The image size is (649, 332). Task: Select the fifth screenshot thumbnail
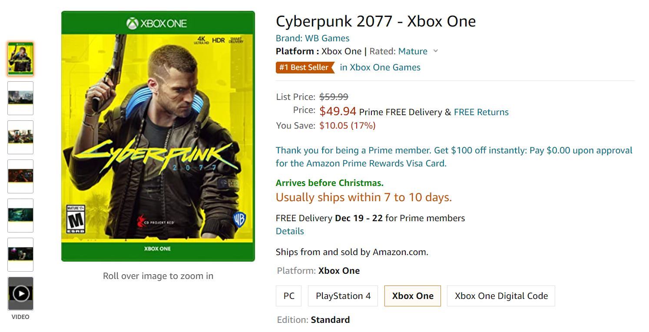point(20,216)
